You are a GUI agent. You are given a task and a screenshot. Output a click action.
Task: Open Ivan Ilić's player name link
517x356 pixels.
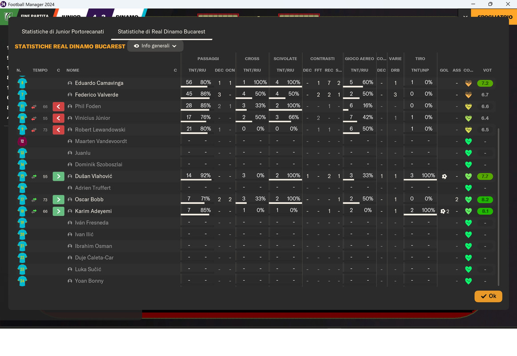(x=84, y=235)
